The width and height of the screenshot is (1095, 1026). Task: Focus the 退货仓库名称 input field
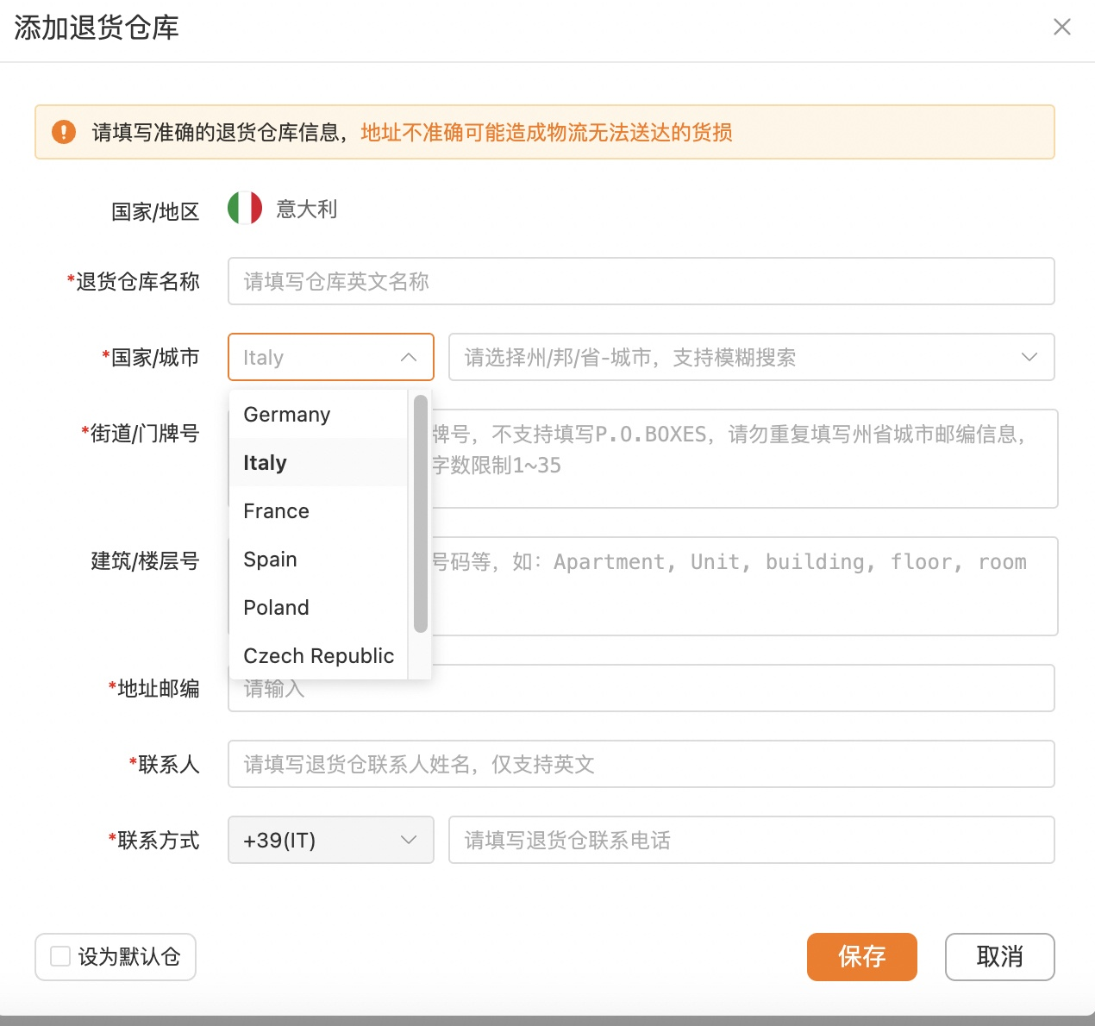pyautogui.click(x=641, y=281)
